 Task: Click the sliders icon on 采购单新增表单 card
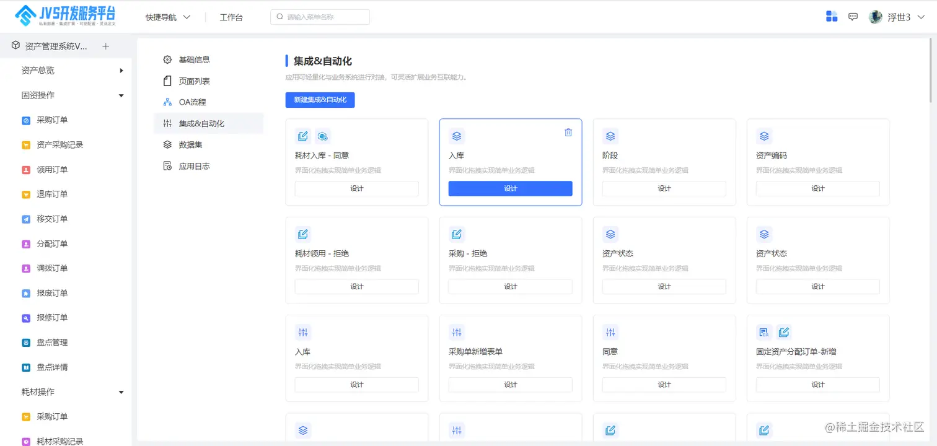(457, 333)
